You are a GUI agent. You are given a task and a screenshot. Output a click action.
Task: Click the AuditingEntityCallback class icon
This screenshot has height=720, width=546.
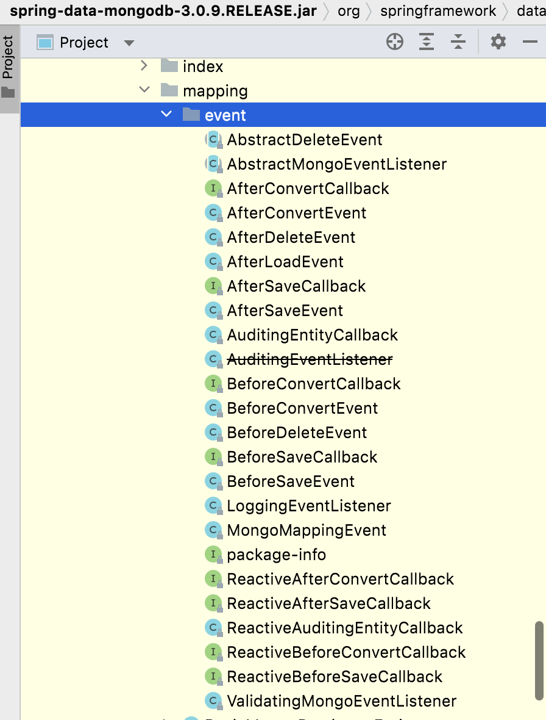click(213, 335)
